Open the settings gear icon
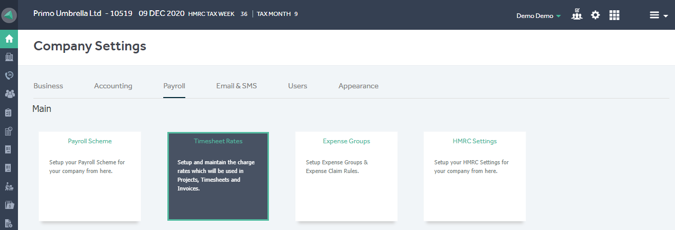 (x=595, y=15)
